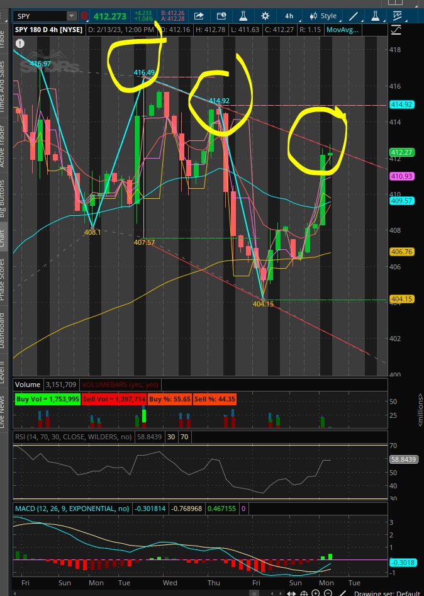Click the 412.273 last price display
The width and height of the screenshot is (424, 596).
[110, 16]
